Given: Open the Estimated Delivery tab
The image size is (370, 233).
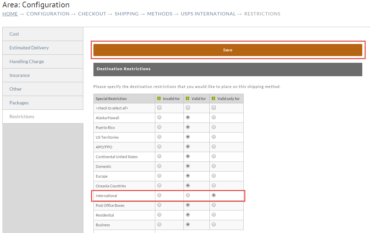Looking at the screenshot, I should coord(43,48).
